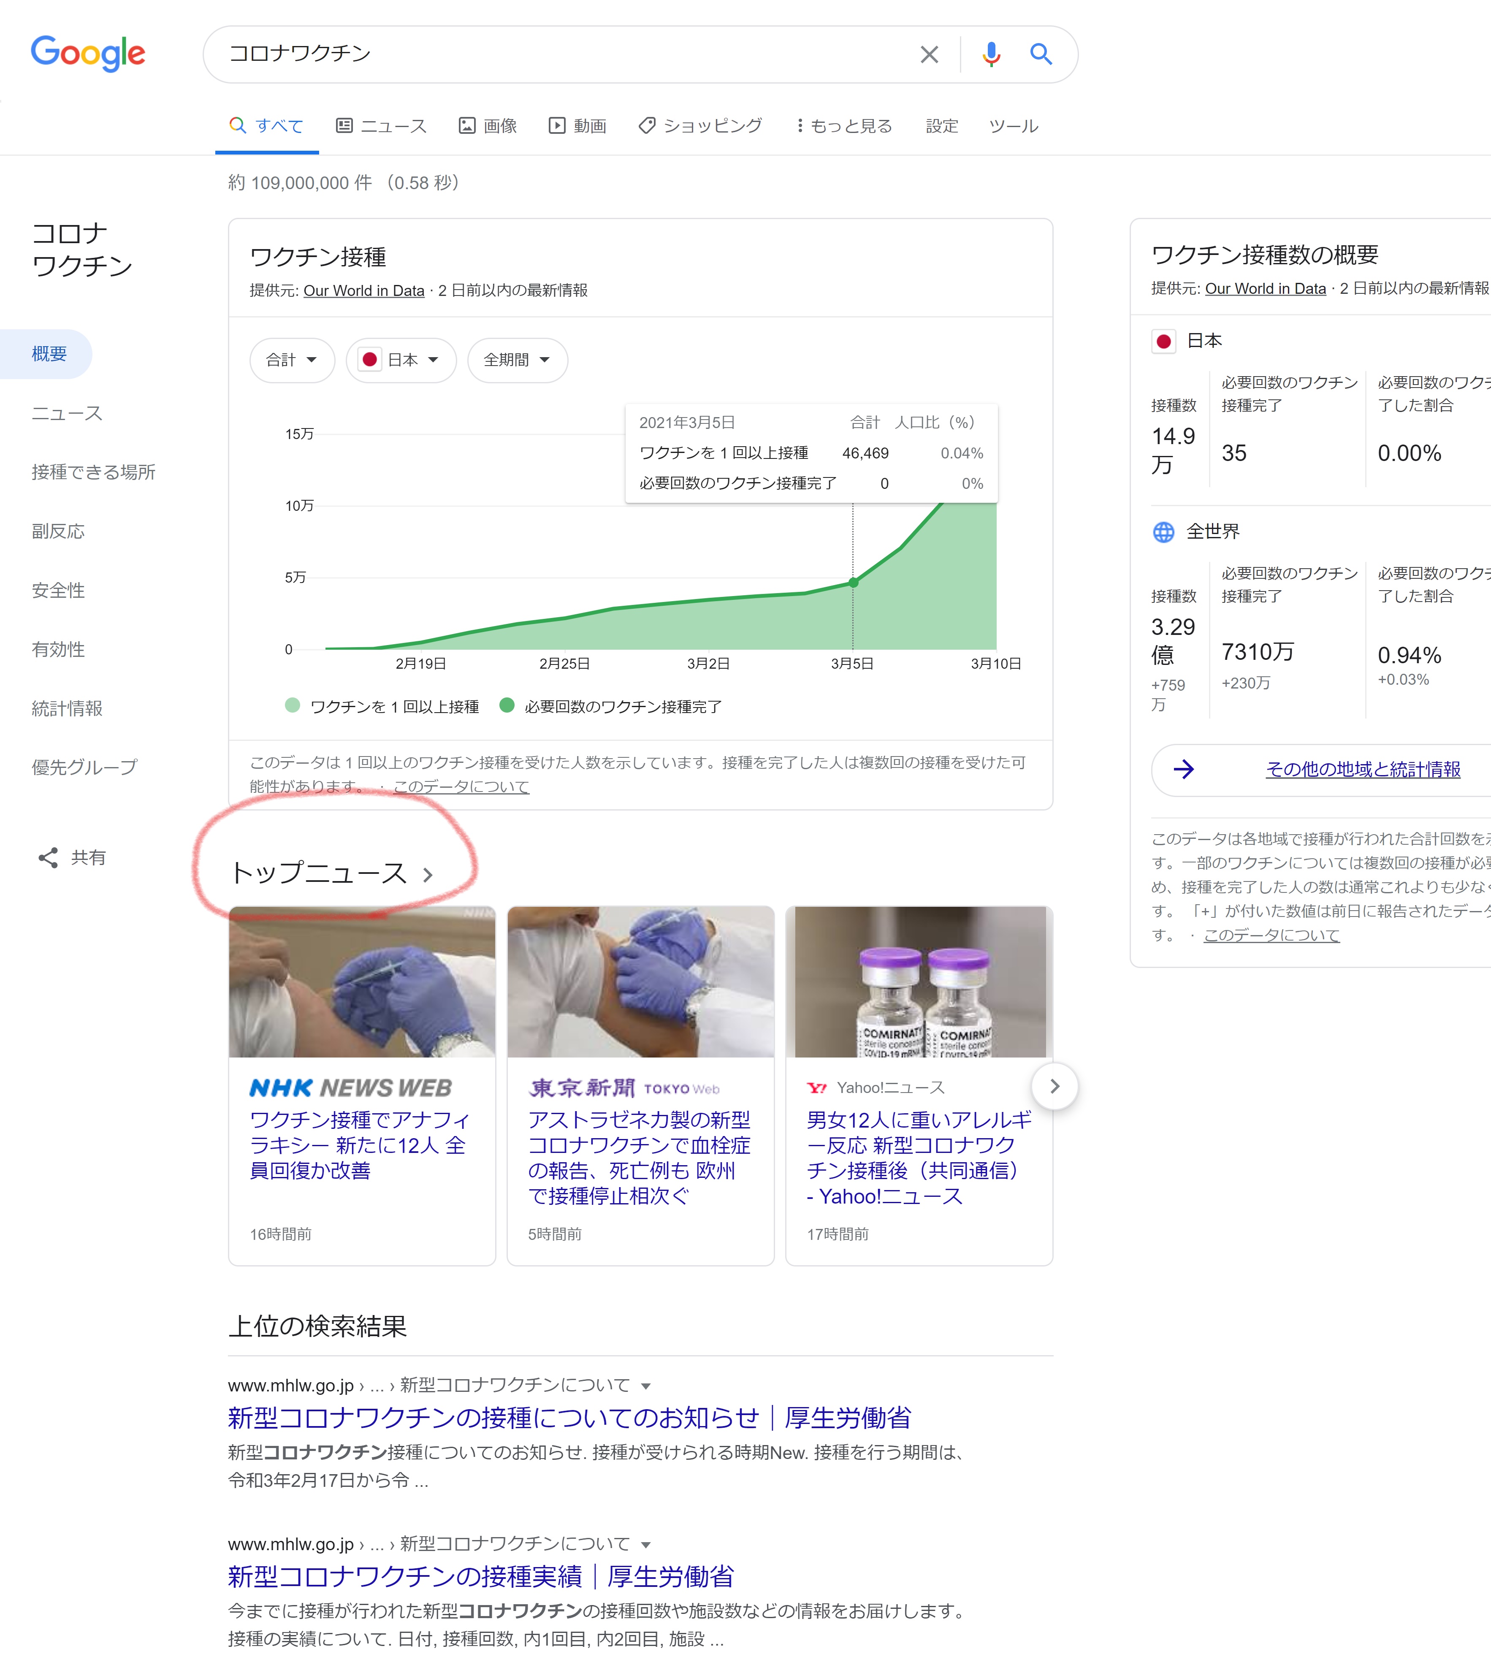Click legend dot for ワクチンを1回以上接種
1491x1665 pixels.
click(293, 705)
